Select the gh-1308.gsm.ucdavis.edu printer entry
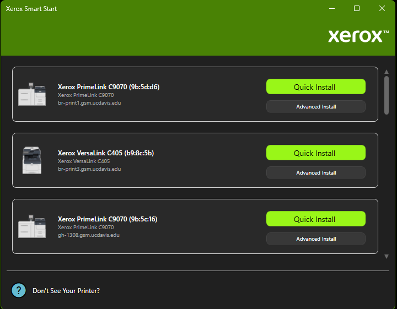397x309 pixels. coord(88,235)
